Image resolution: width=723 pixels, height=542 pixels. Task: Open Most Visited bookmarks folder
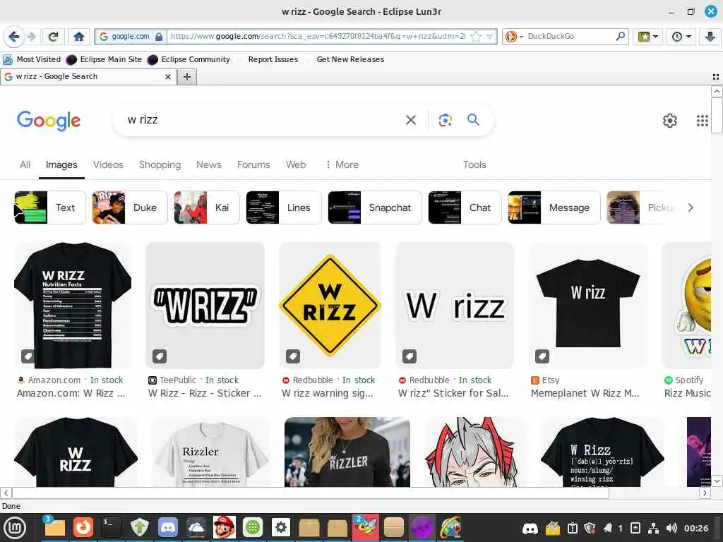coord(32,59)
